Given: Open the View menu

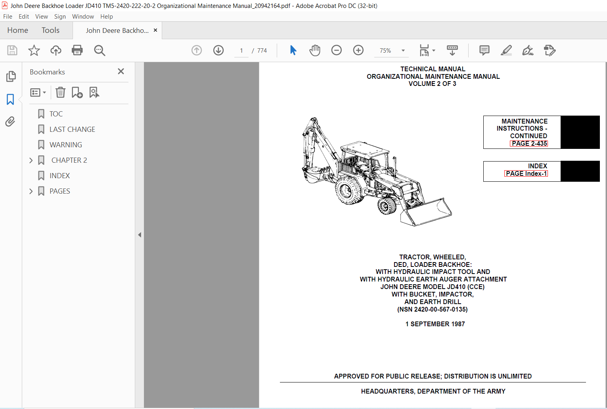Looking at the screenshot, I should (x=42, y=17).
